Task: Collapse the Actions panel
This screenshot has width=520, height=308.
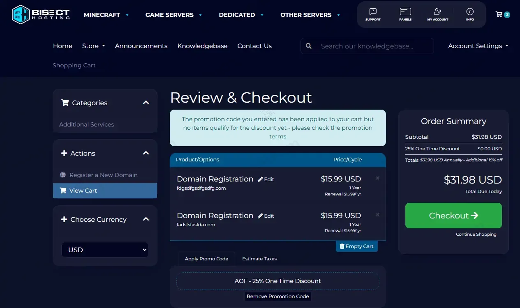Action: pyautogui.click(x=146, y=153)
